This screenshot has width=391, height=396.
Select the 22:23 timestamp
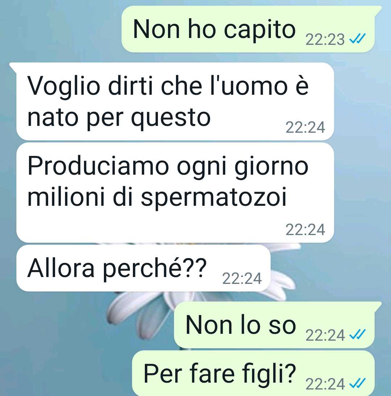tap(325, 40)
